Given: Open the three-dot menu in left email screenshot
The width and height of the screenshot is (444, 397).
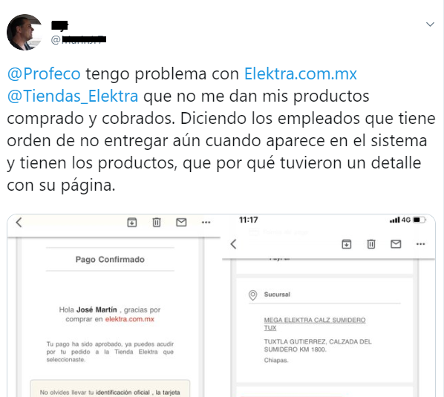Looking at the screenshot, I should [x=206, y=223].
